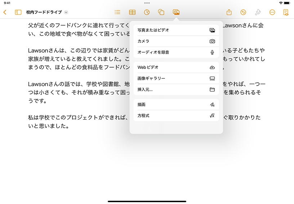Toggle the sidebar view options icon
Screen dimensions: 294x204
tap(18, 12)
